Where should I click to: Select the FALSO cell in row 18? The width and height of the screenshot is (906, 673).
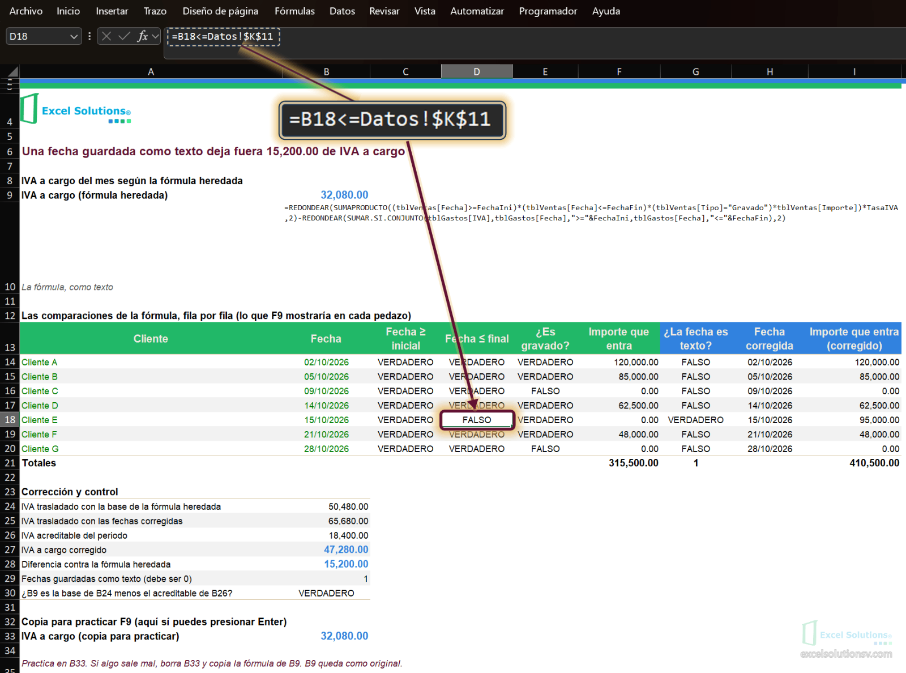click(x=477, y=420)
